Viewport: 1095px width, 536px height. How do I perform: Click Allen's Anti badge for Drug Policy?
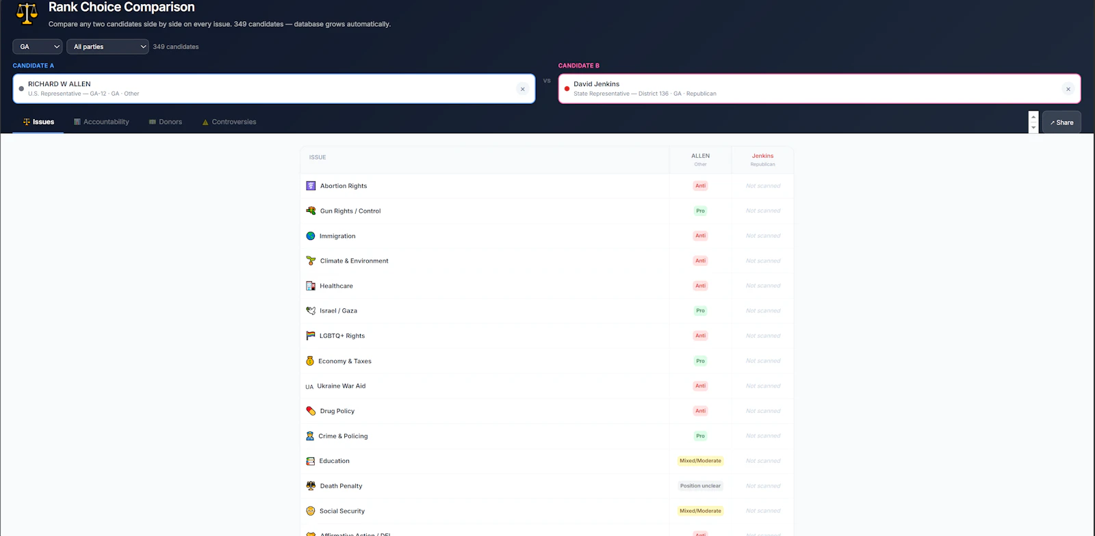click(x=700, y=411)
